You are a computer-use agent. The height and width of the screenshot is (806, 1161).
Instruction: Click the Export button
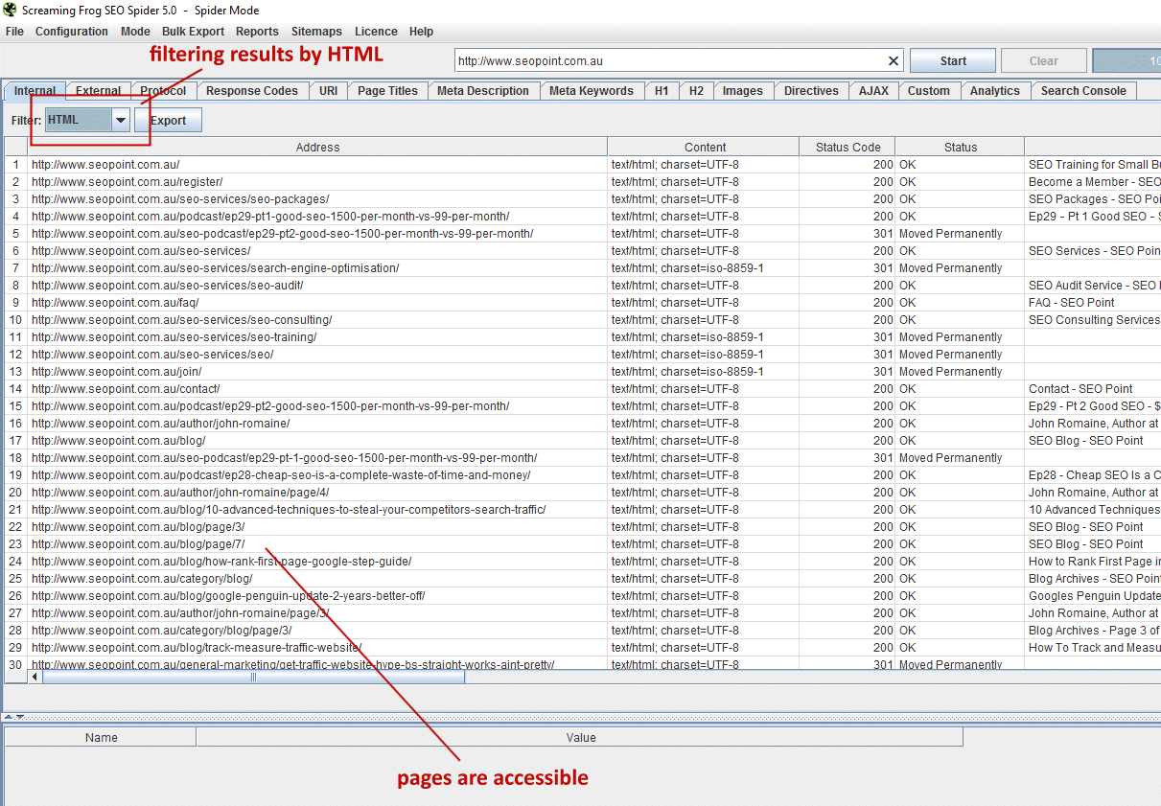click(168, 121)
